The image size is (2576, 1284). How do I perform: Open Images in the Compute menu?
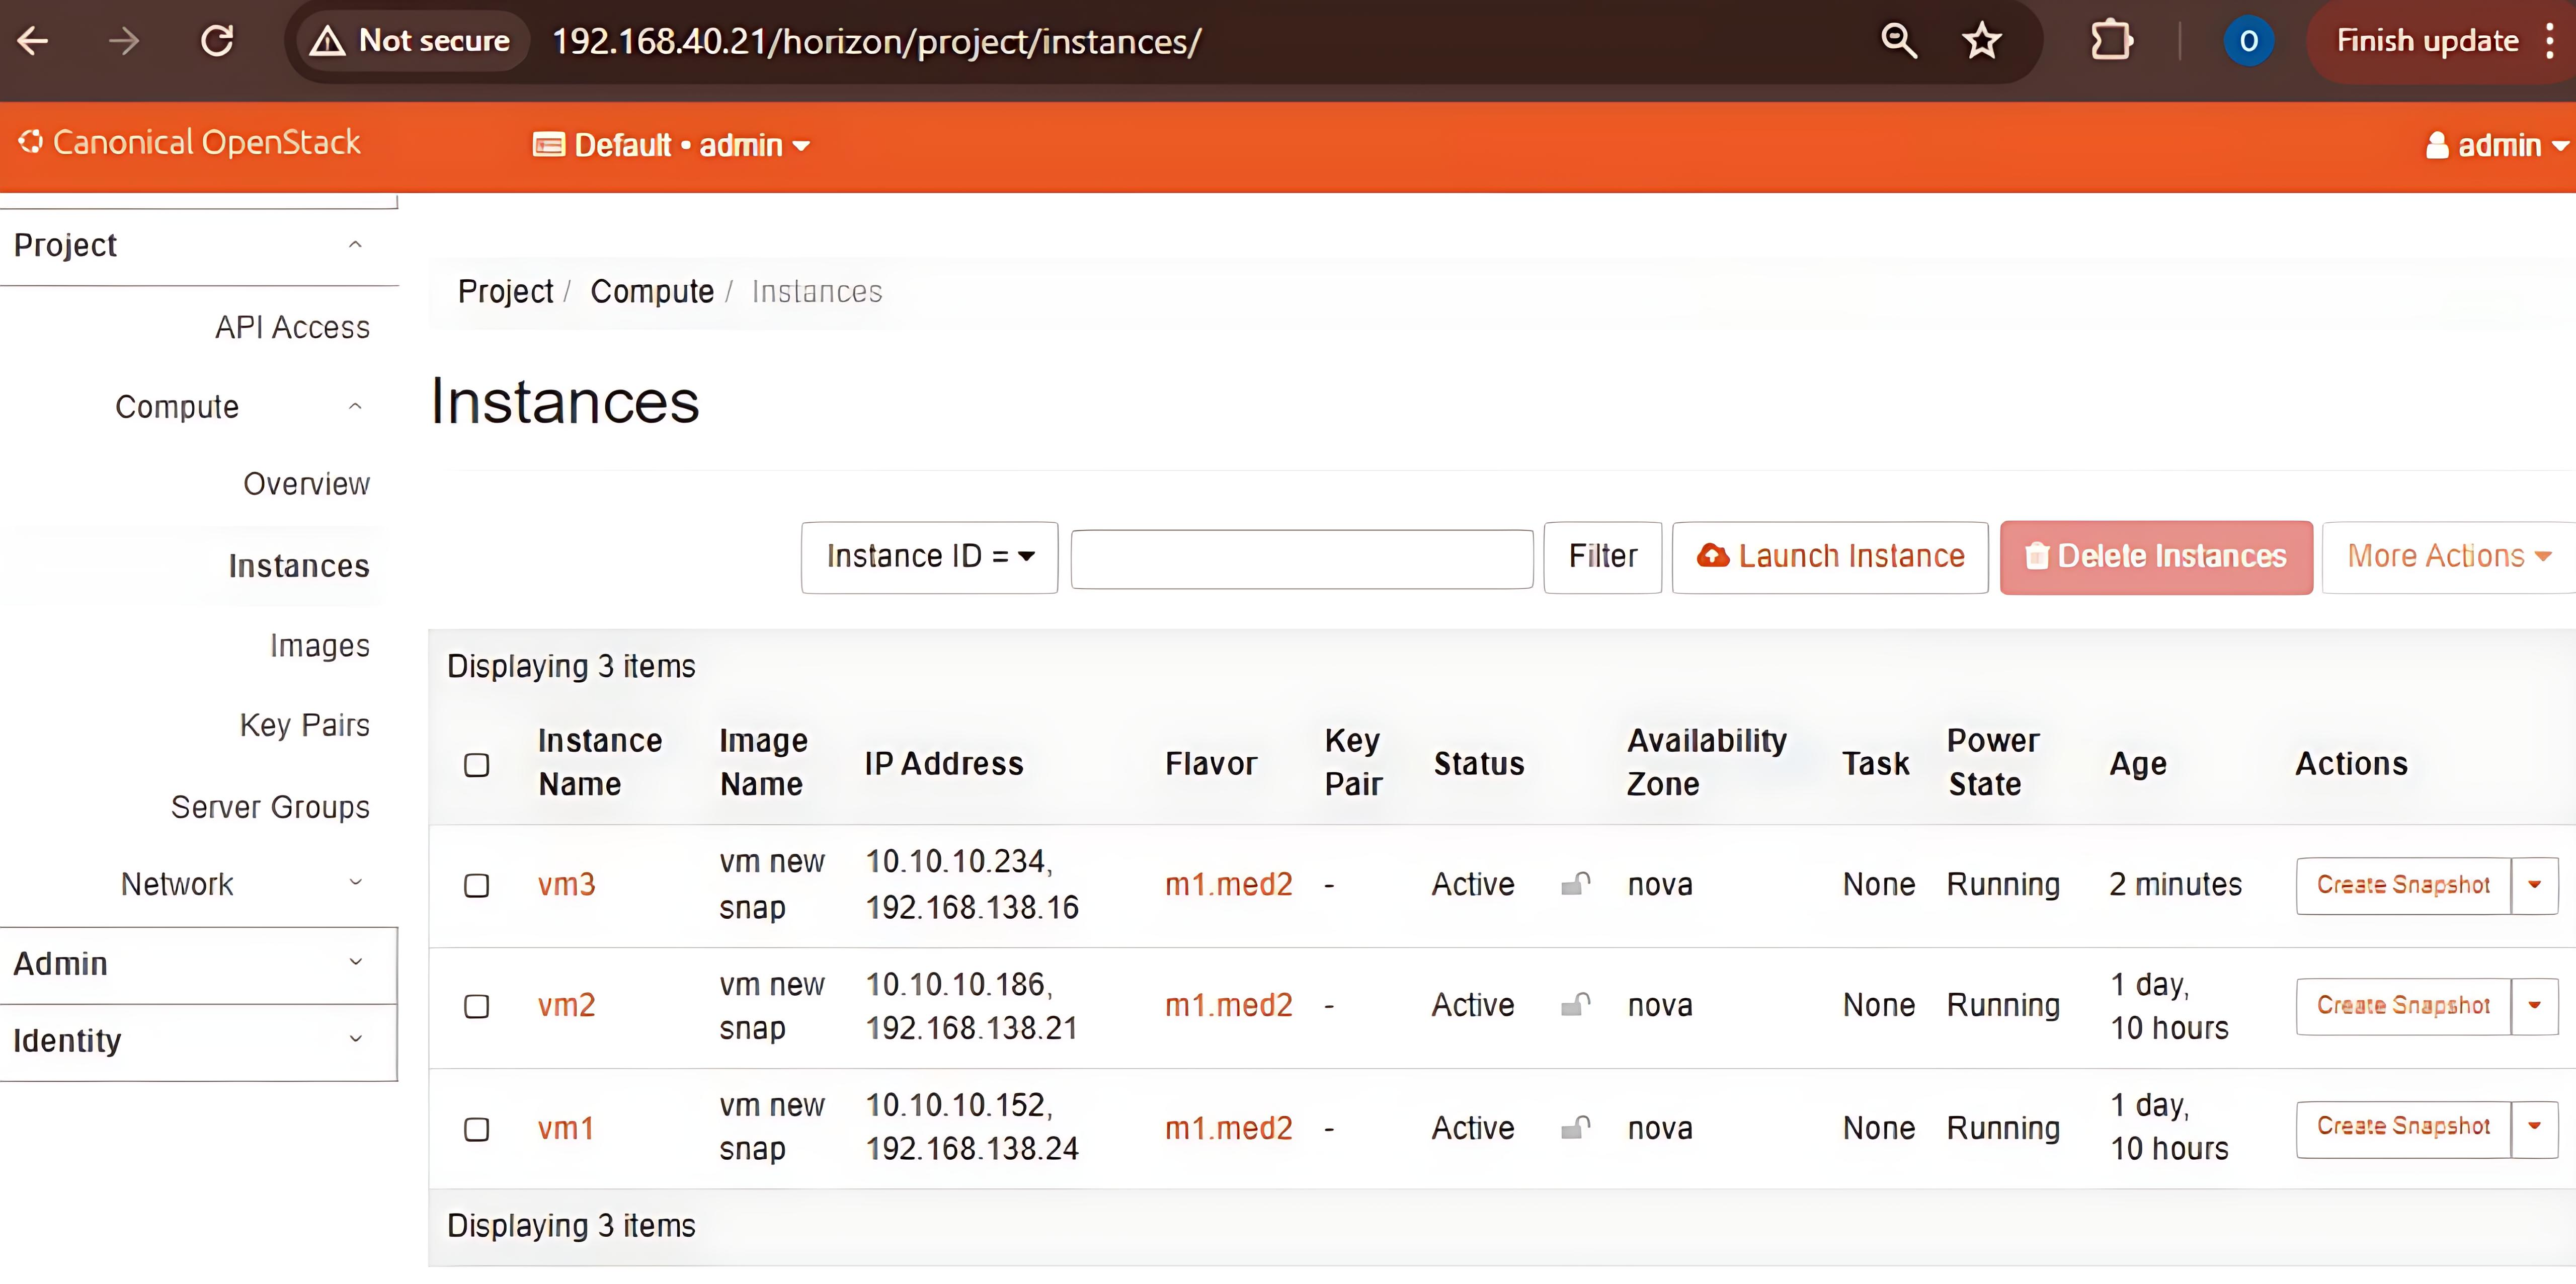coord(319,646)
